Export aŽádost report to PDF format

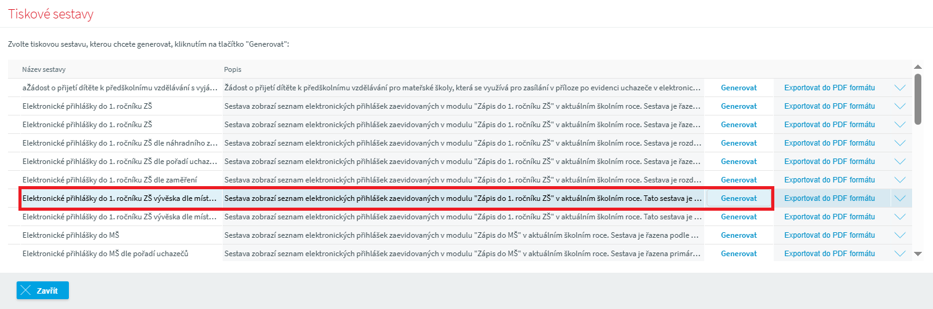pos(829,88)
